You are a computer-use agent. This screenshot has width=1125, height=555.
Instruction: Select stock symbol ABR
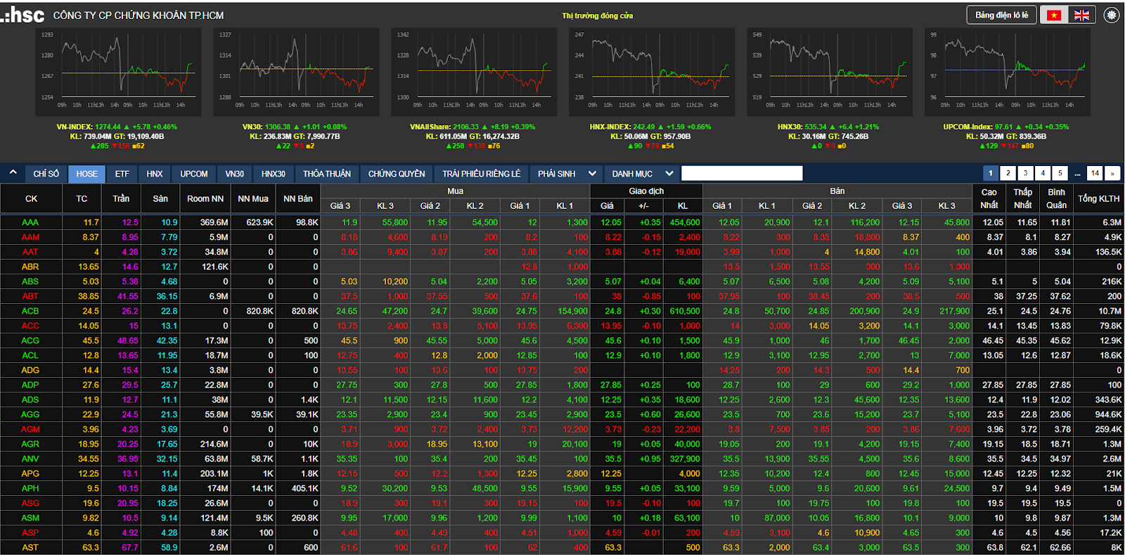pos(30,267)
